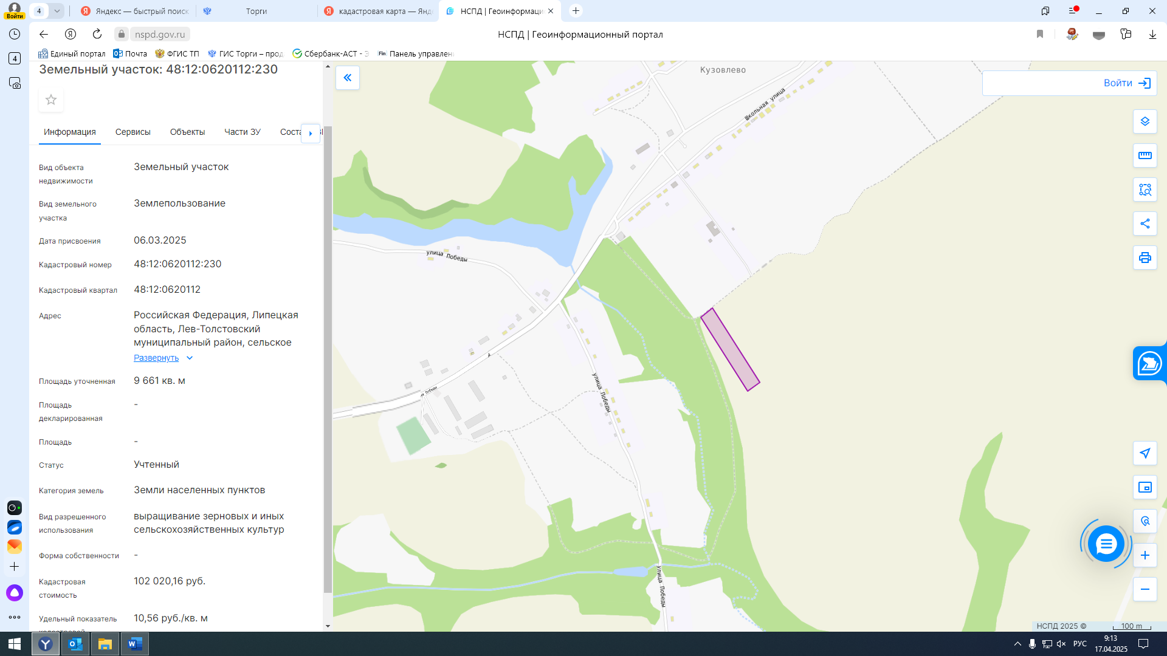Open Почта bookmark
This screenshot has width=1167, height=656.
click(130, 53)
